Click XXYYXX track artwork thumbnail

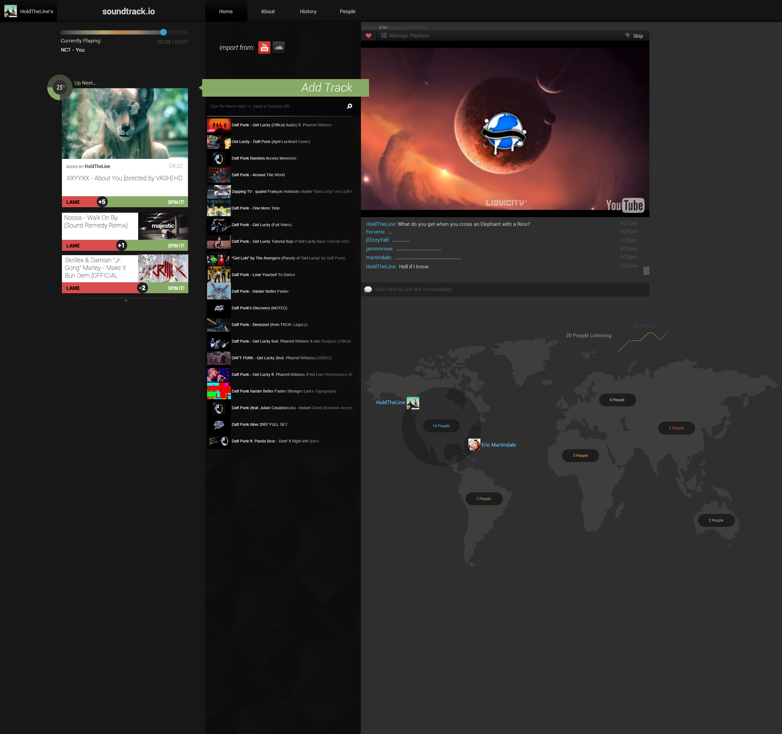pos(125,123)
